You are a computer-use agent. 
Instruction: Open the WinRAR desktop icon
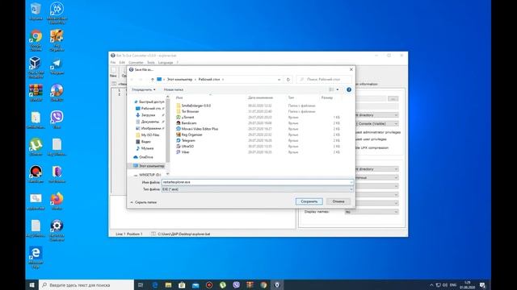click(36, 93)
